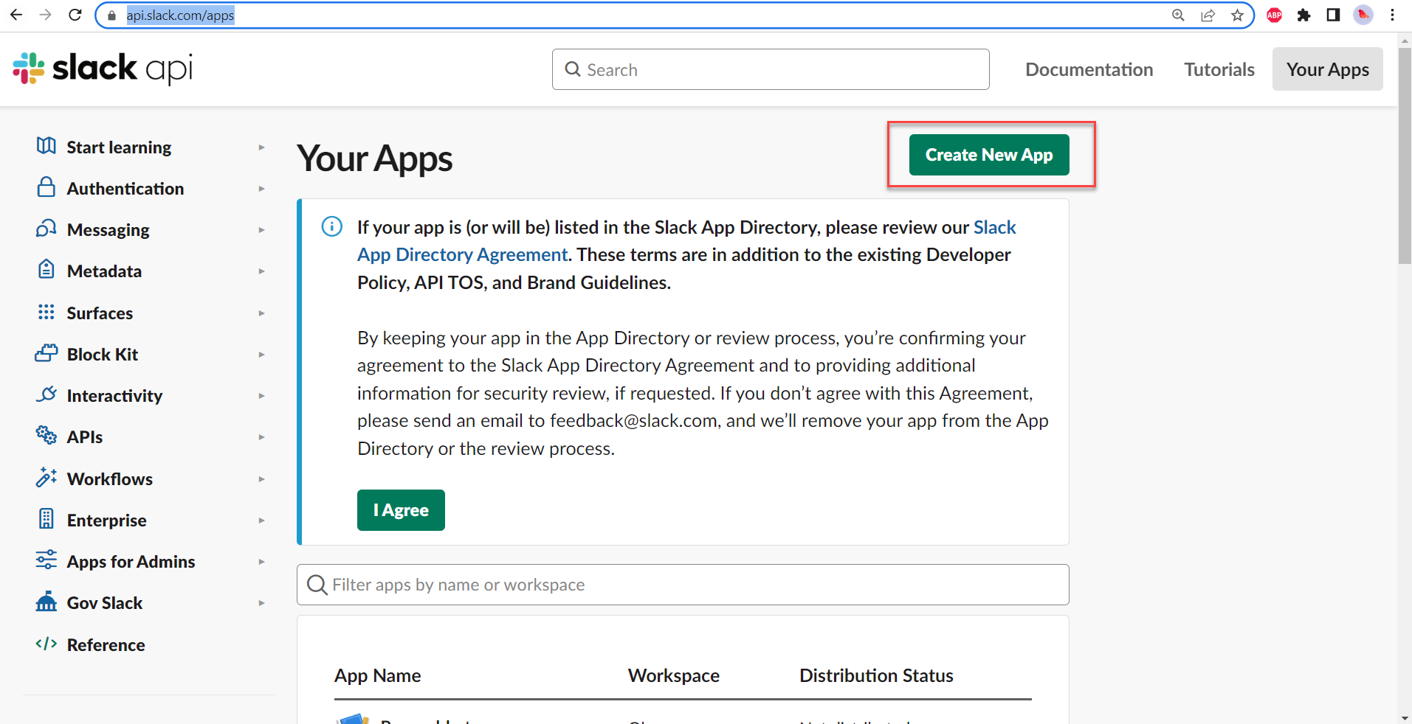Expand Authentication section arrow
This screenshot has width=1412, height=724.
[x=261, y=189]
